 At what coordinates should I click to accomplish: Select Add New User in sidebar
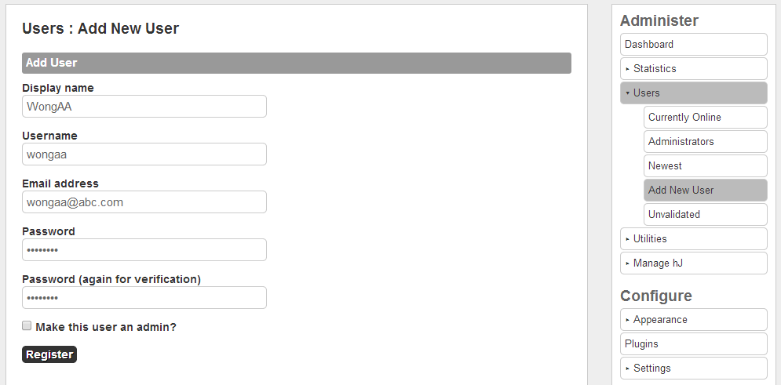pyautogui.click(x=705, y=191)
